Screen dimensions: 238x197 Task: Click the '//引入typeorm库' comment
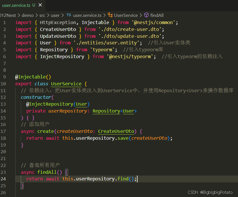(x=143, y=50)
